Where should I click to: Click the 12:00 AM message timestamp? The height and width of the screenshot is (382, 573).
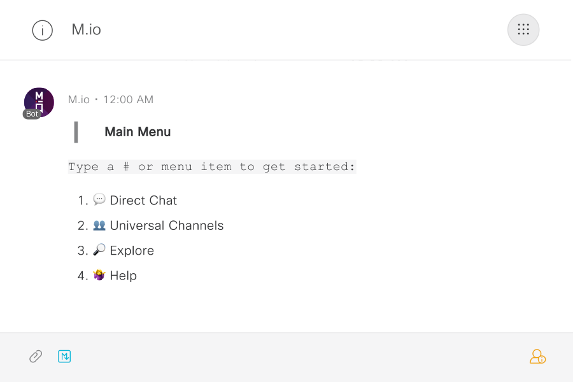(128, 99)
